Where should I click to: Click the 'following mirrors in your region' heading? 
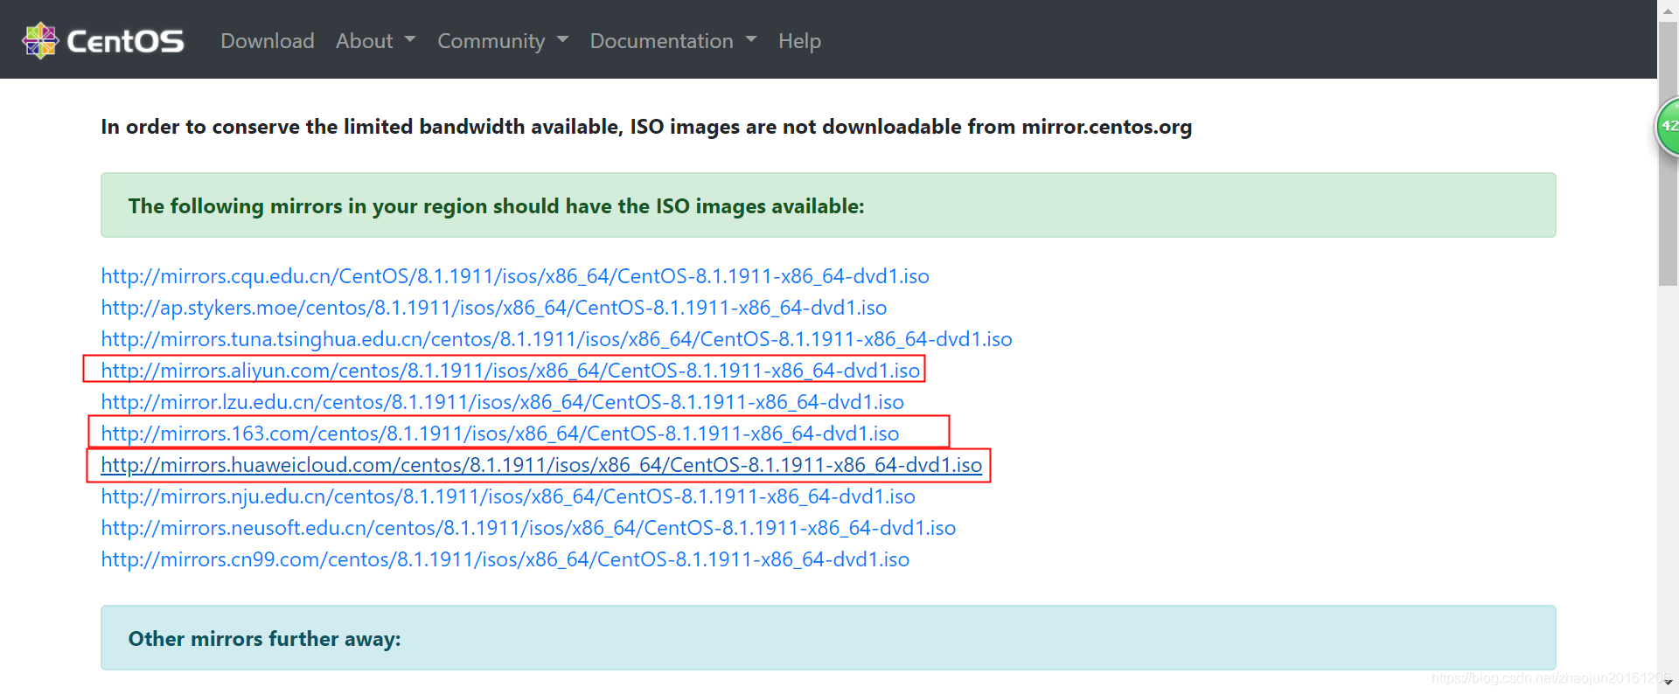[x=496, y=206]
